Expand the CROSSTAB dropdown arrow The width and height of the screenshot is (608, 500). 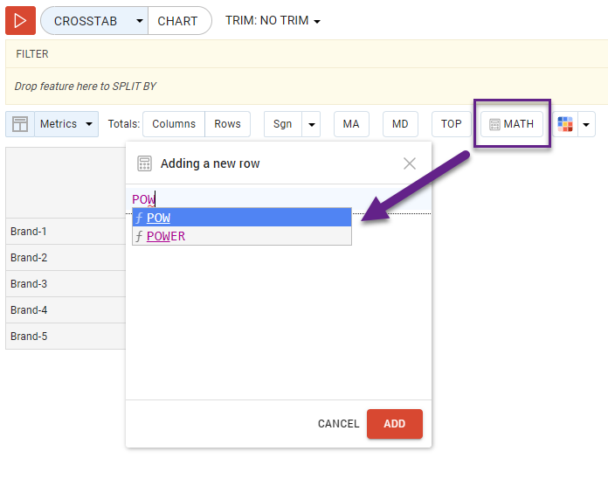pyautogui.click(x=140, y=21)
